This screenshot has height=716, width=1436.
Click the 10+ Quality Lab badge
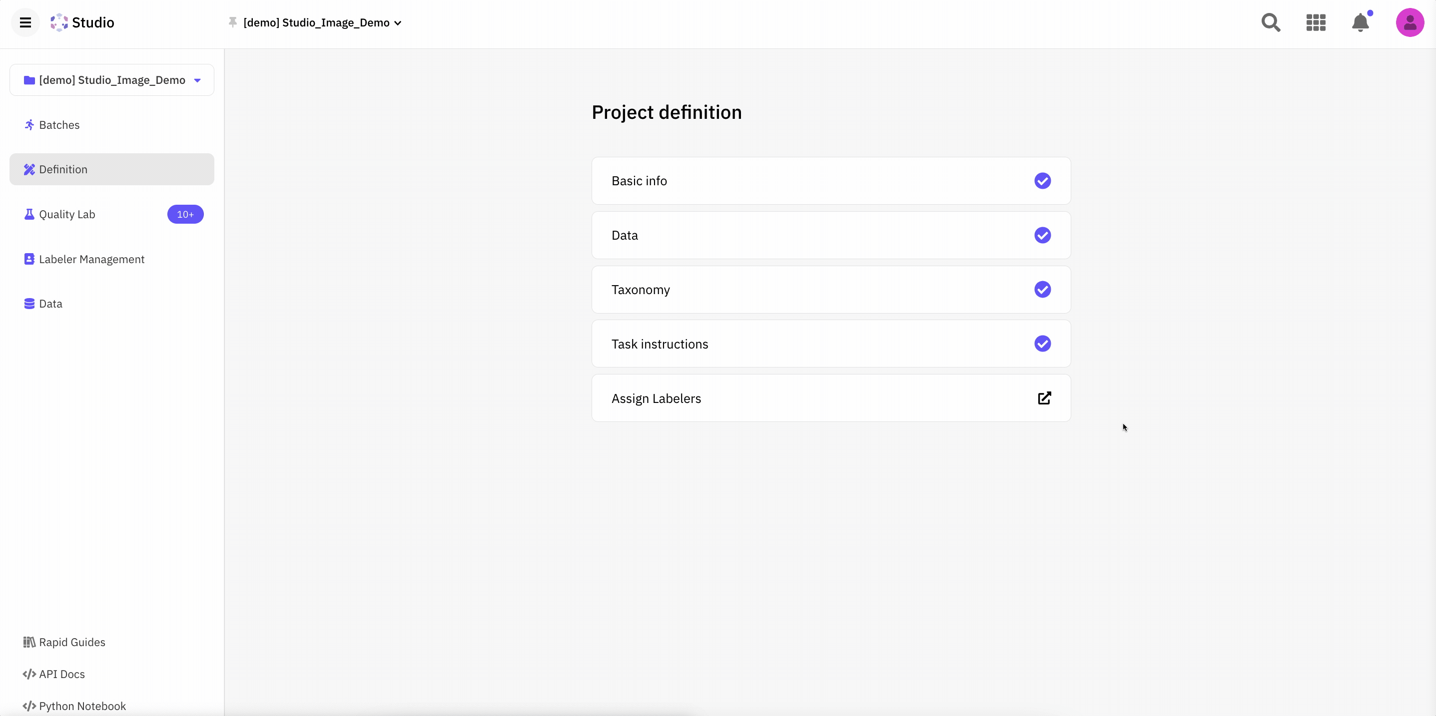pyautogui.click(x=185, y=214)
